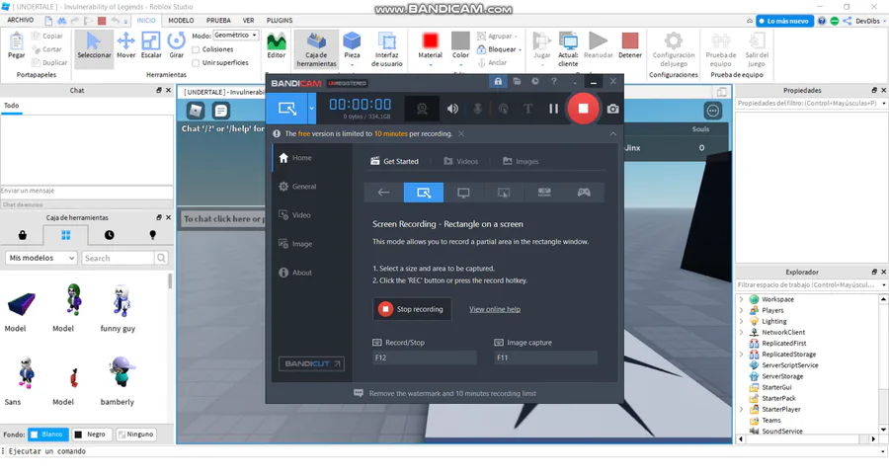
Task: Open Bandicam recording mode dropdown arrow
Action: [312, 109]
